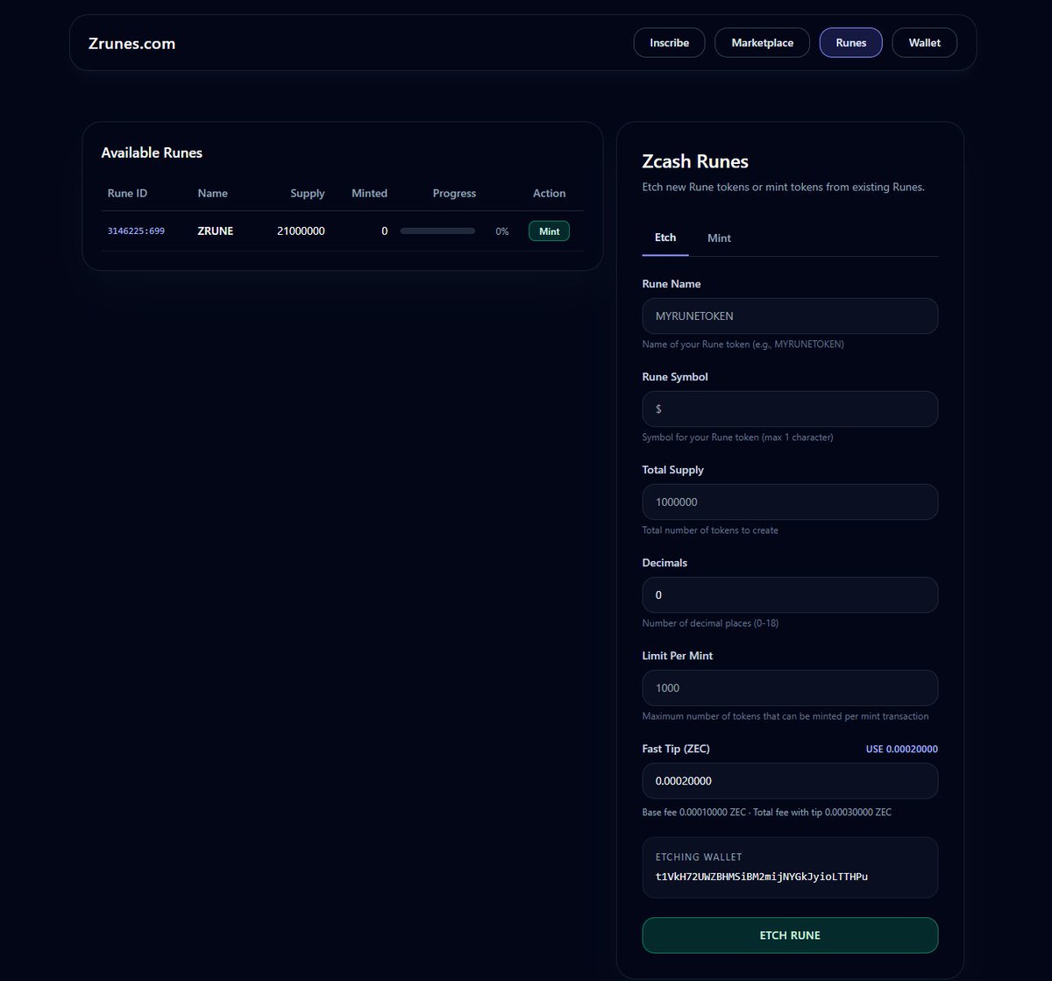Focus the Rune Name input field
Viewport: 1052px width, 981px height.
[x=790, y=316]
